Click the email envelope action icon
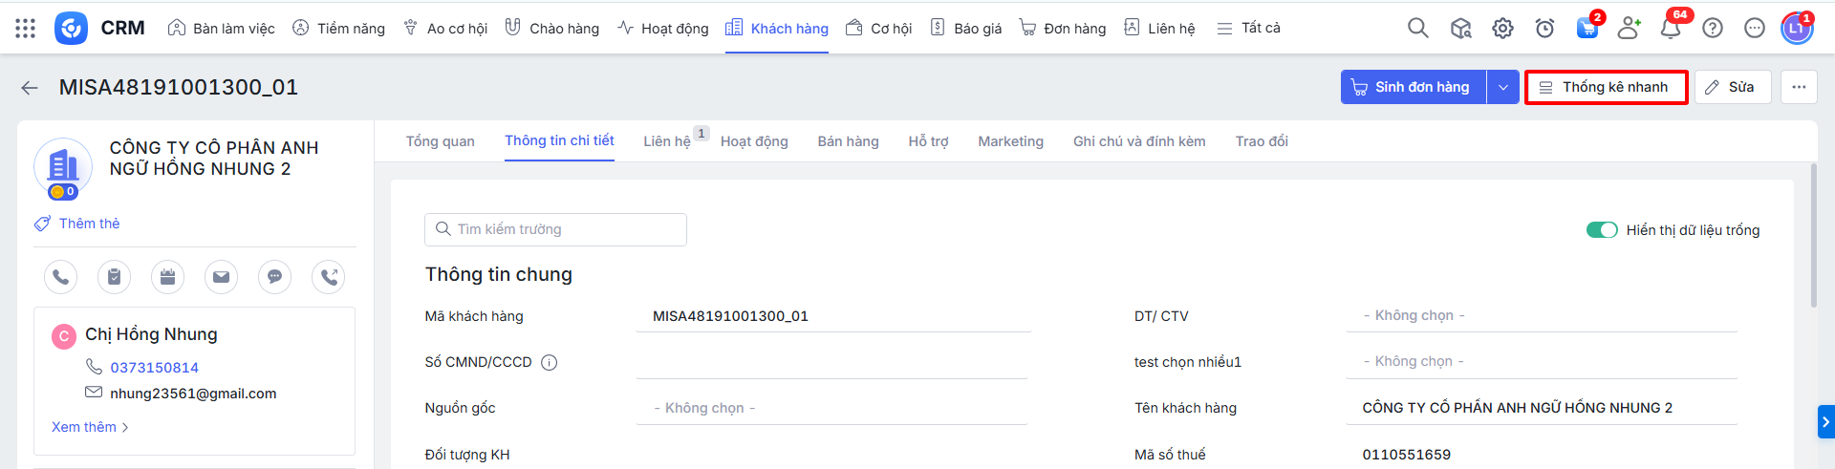The height and width of the screenshot is (469, 1835). pos(221,277)
